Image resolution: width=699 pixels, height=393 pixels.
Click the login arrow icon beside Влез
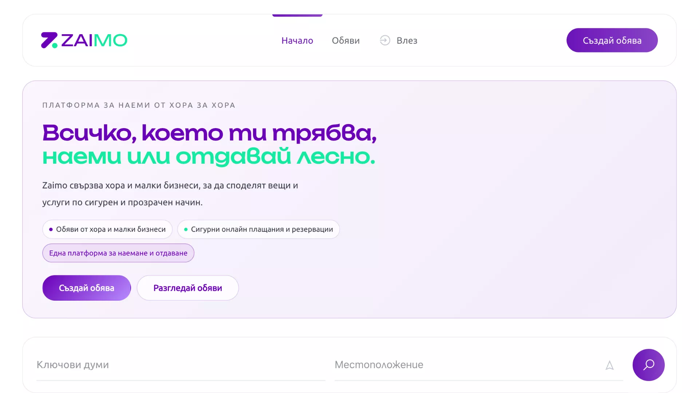385,40
